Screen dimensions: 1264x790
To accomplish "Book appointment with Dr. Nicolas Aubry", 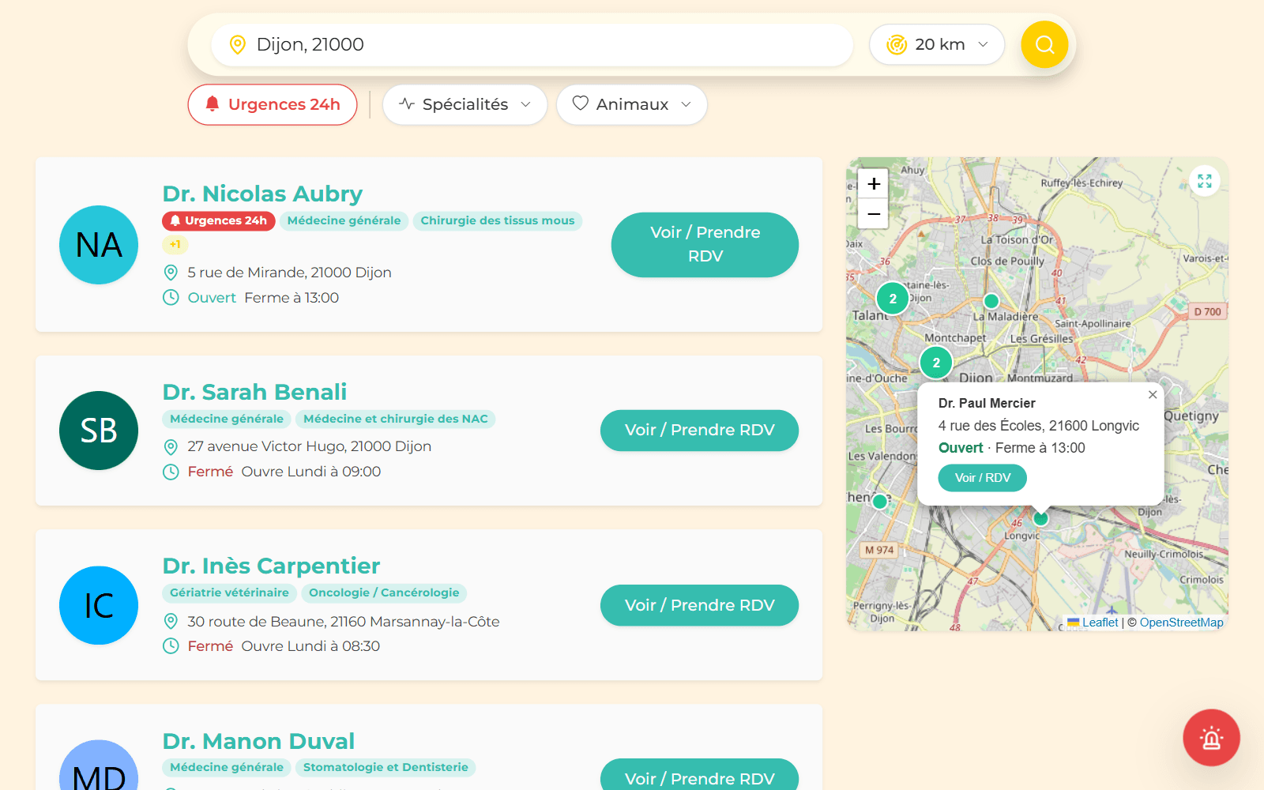I will 705,244.
